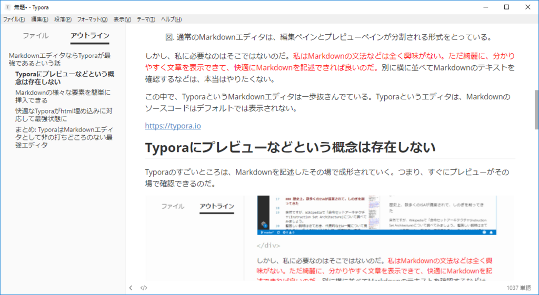Open the 表示 menu

coord(122,19)
